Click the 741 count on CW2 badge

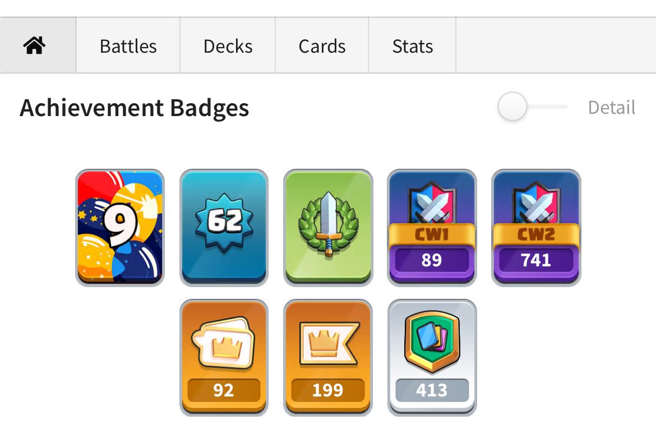(x=536, y=260)
